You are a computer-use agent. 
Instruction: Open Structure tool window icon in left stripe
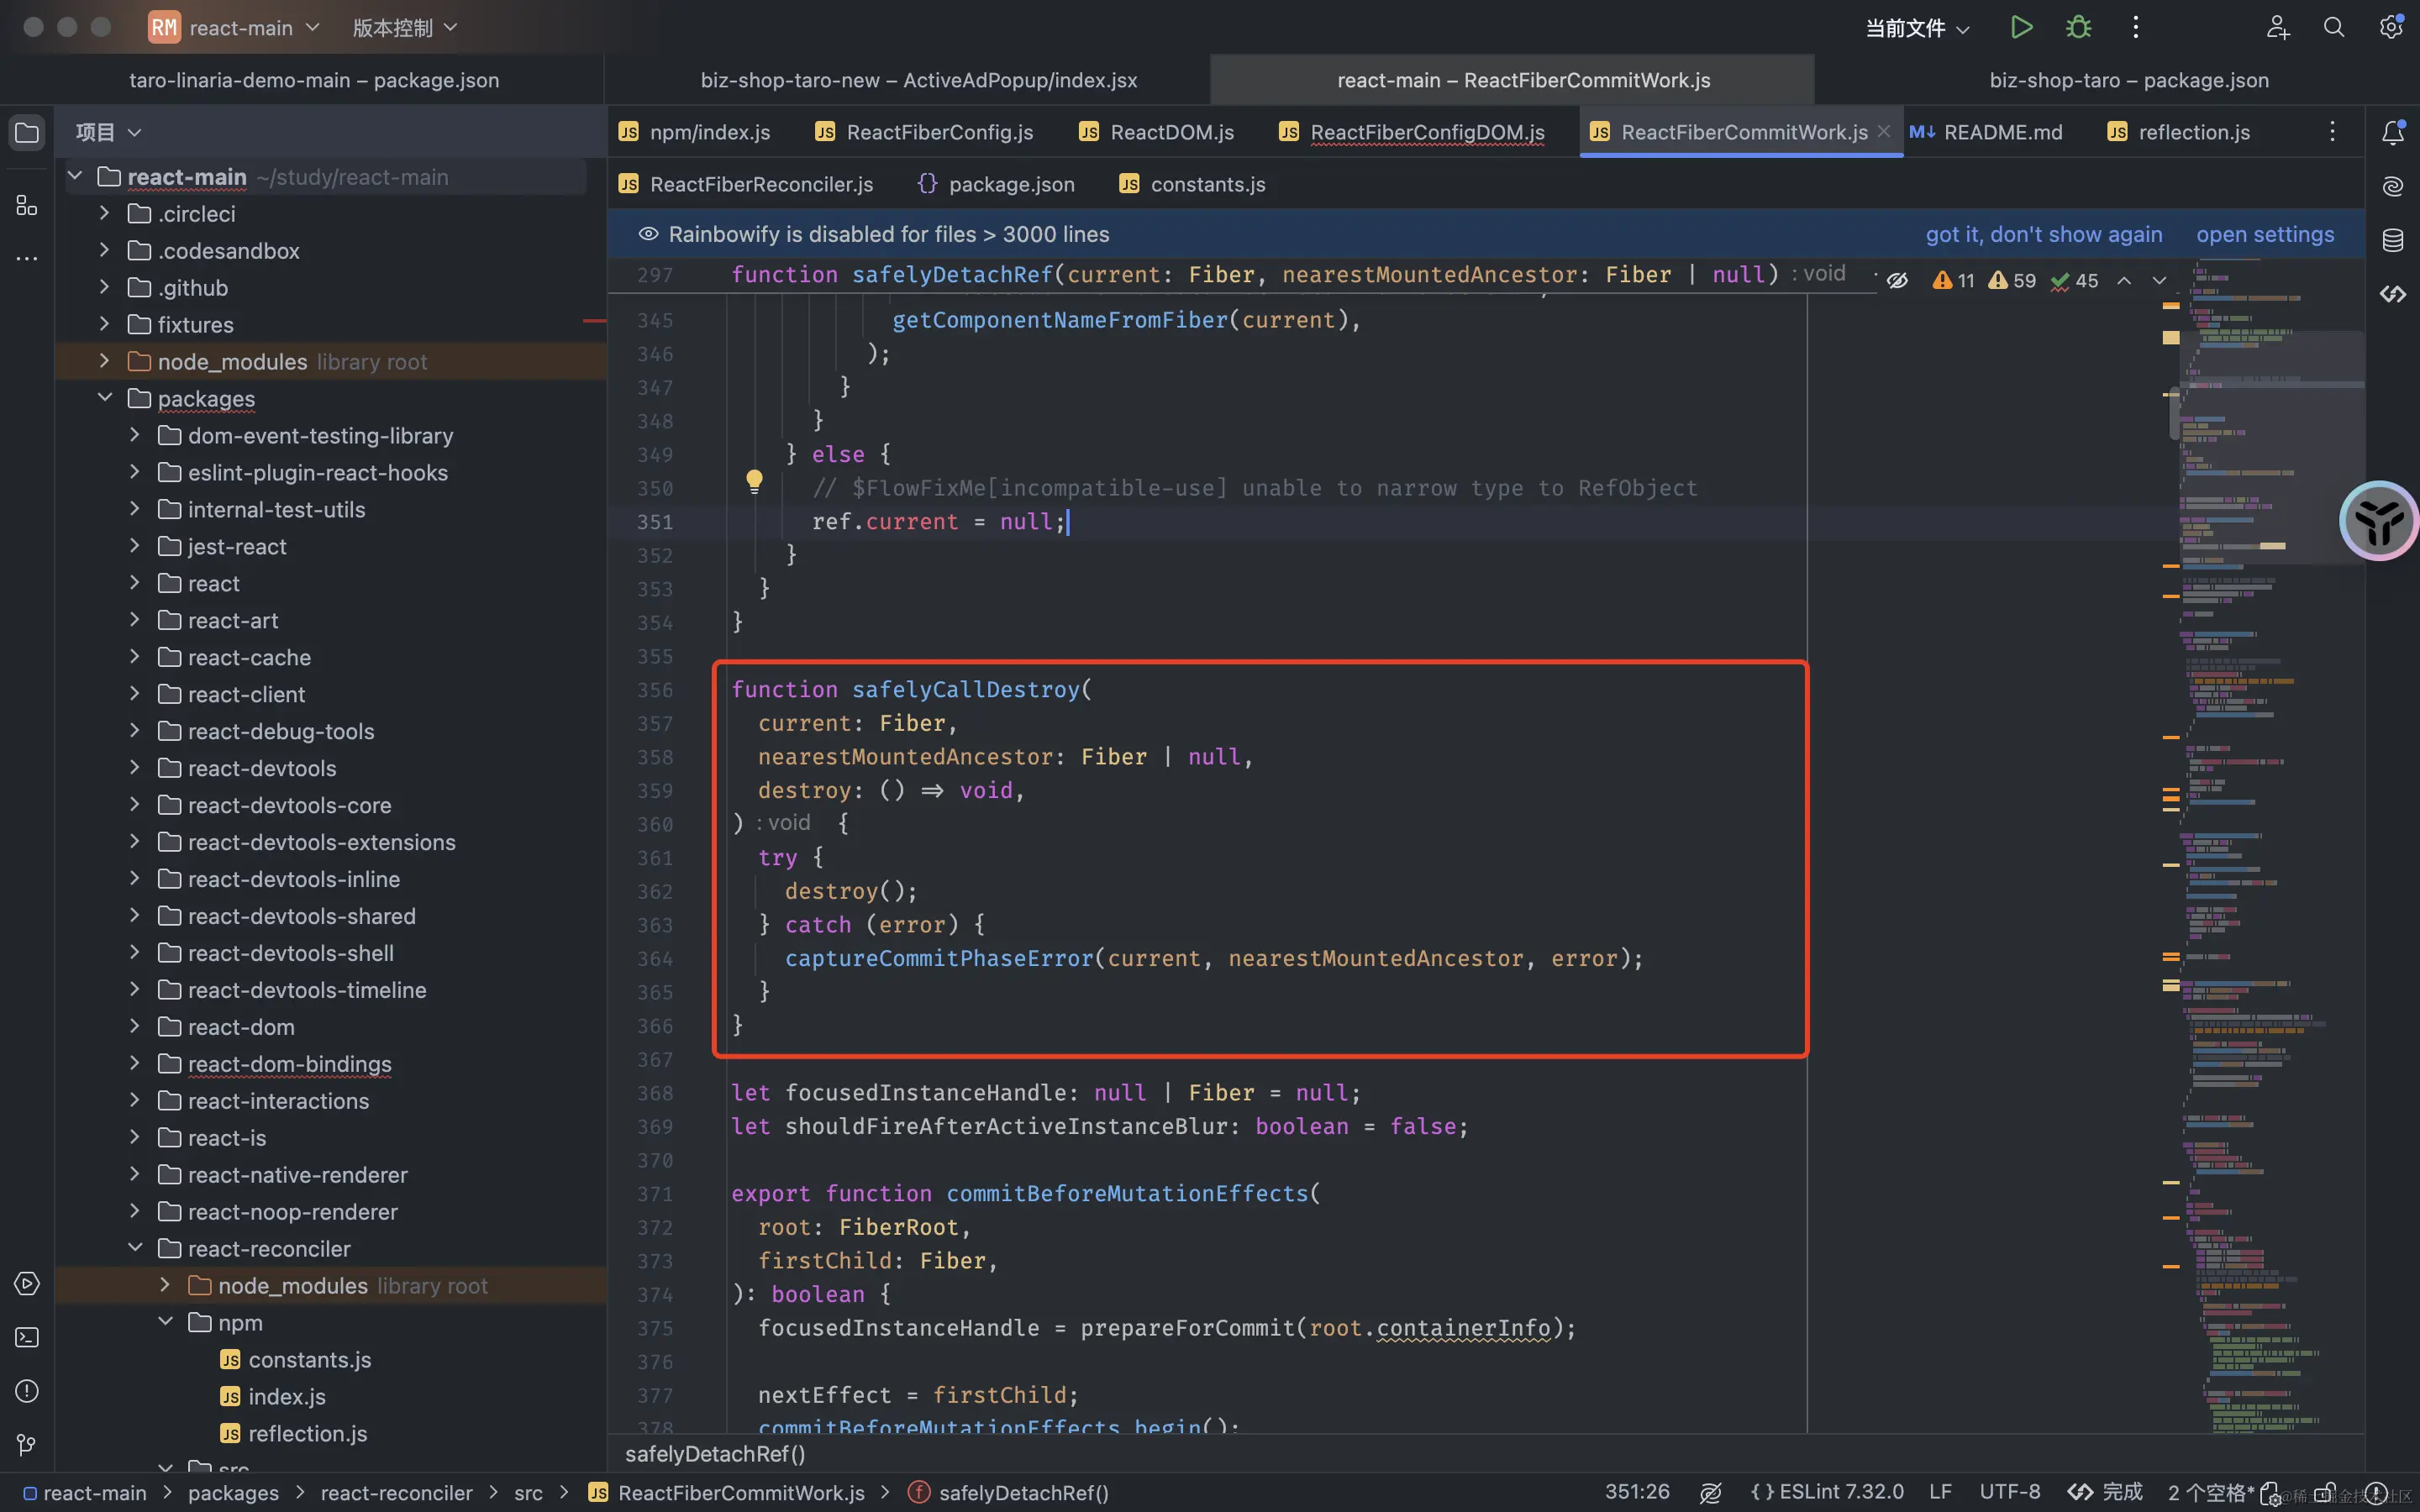click(27, 205)
